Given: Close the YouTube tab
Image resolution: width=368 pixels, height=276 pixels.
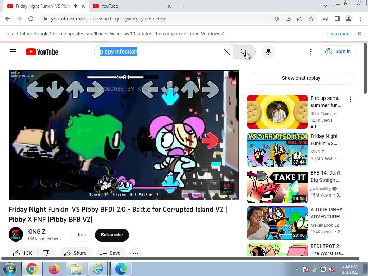Looking at the screenshot, I should 169,6.
